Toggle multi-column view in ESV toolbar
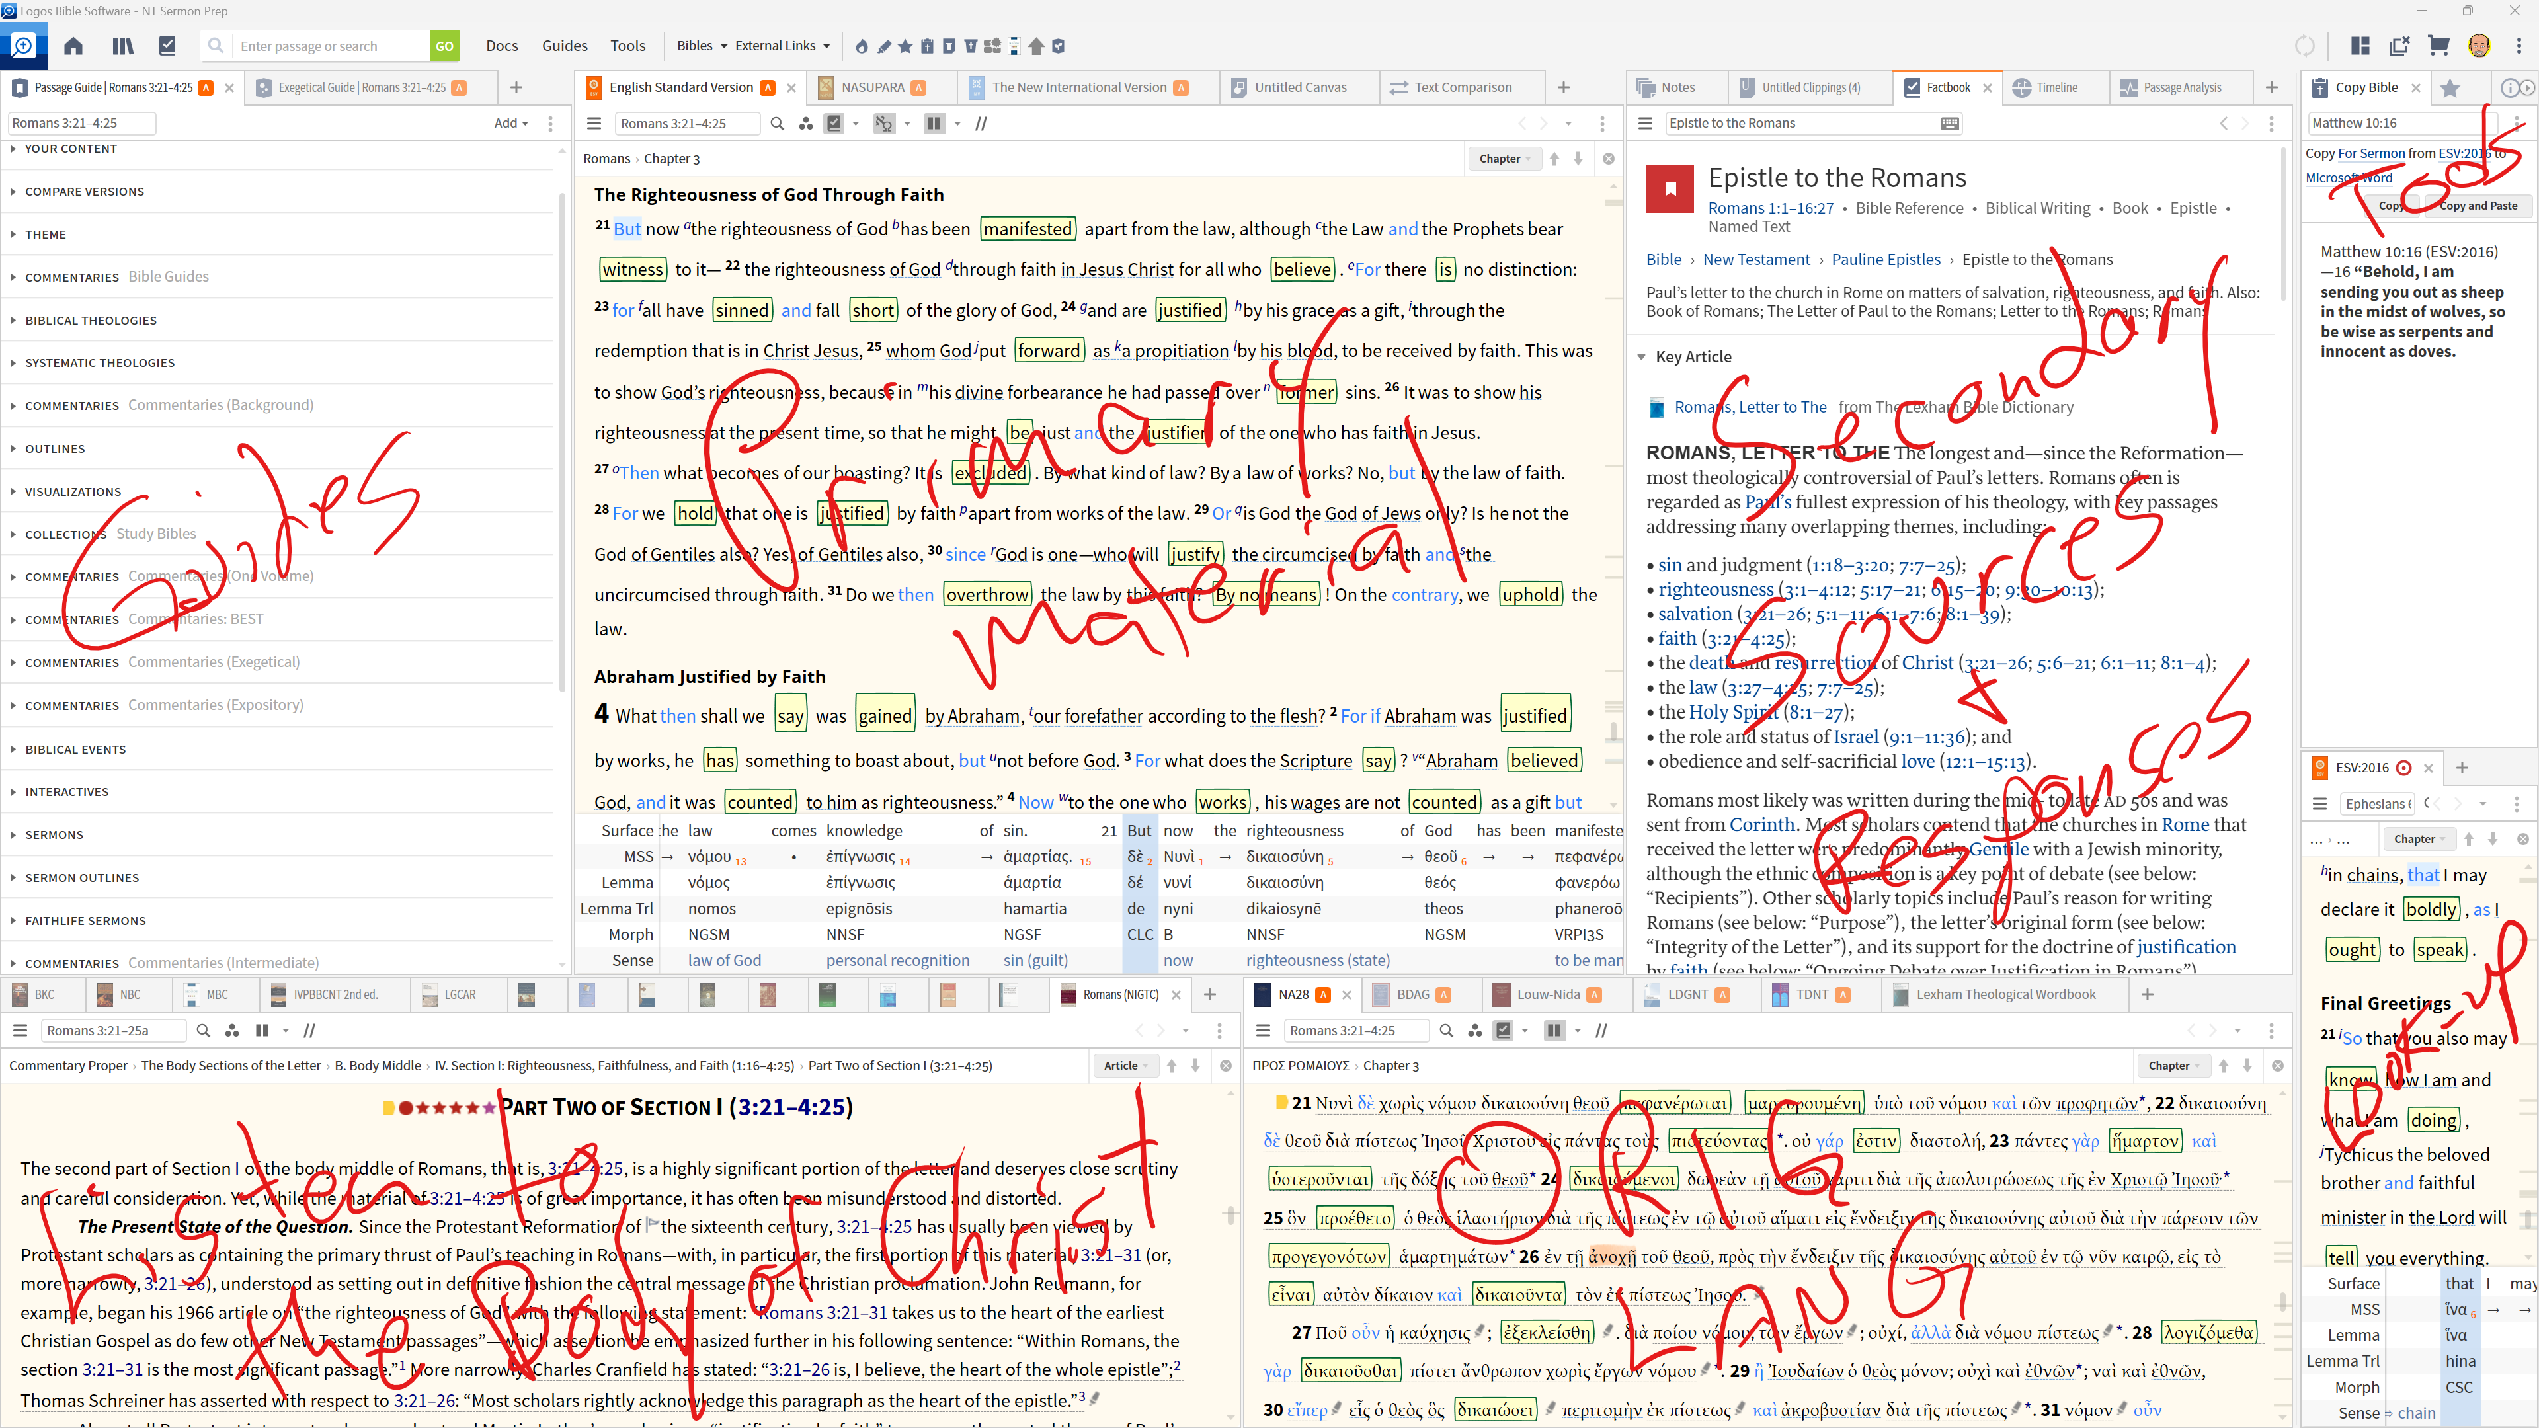This screenshot has height=1428, width=2539. [x=934, y=123]
